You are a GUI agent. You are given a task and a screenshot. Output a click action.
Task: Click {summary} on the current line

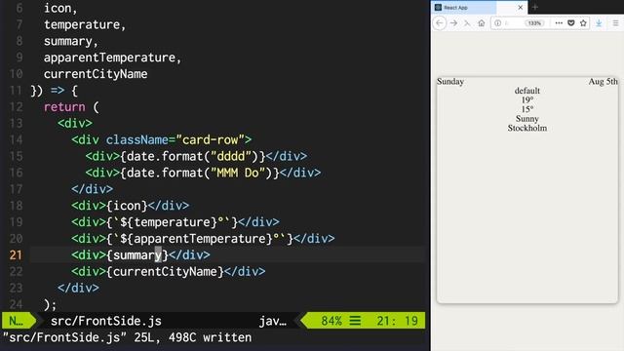137,255
